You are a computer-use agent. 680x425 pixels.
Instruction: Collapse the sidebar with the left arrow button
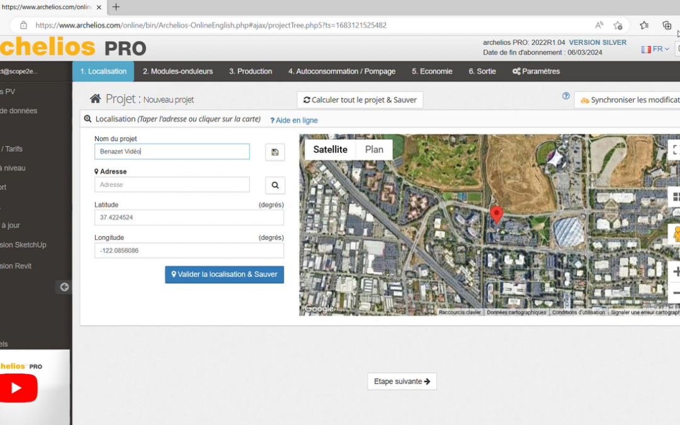pyautogui.click(x=64, y=287)
